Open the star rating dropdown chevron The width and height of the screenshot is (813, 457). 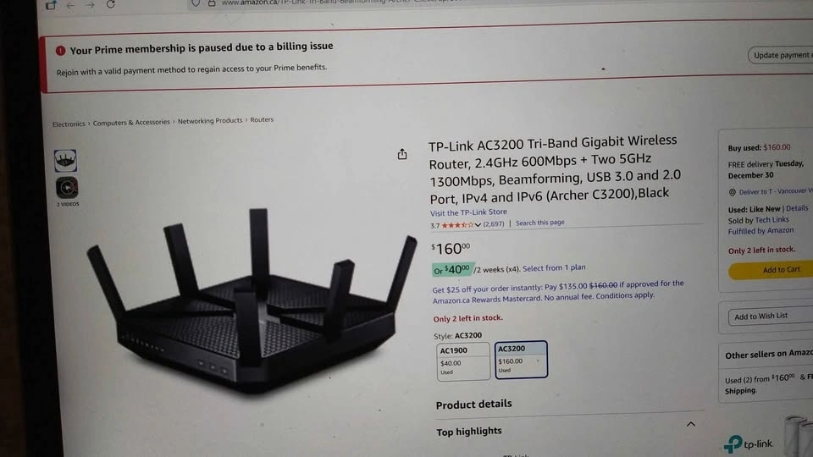point(478,225)
